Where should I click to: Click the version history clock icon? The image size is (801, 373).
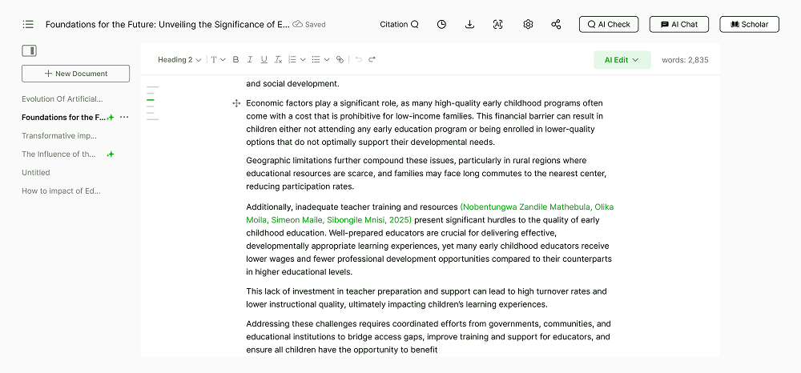point(441,25)
